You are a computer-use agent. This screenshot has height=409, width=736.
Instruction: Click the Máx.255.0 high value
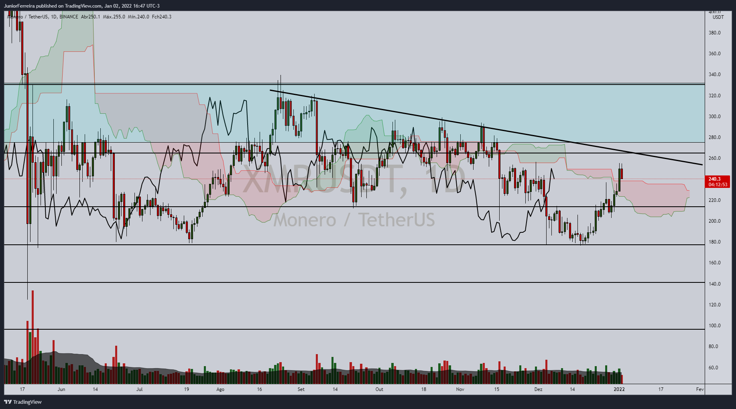coord(114,17)
